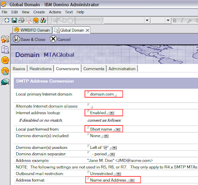Click the Short name field value
Image resolution: width=198 pixels, height=185 pixels.
101,129
